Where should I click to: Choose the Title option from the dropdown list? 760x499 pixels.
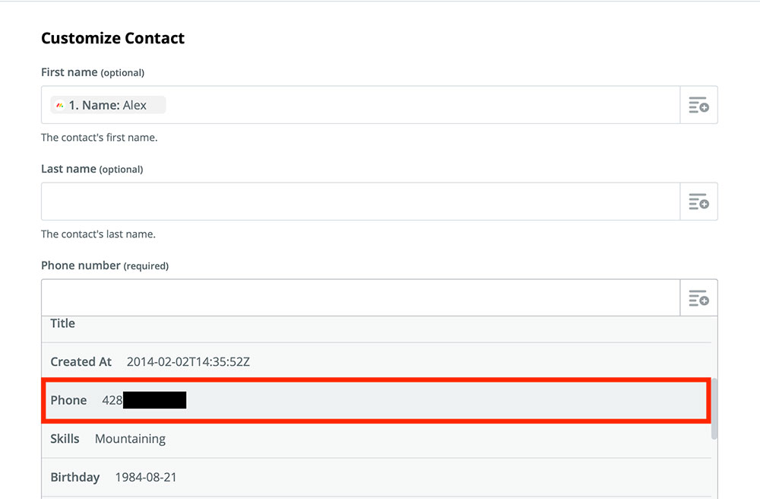63,324
